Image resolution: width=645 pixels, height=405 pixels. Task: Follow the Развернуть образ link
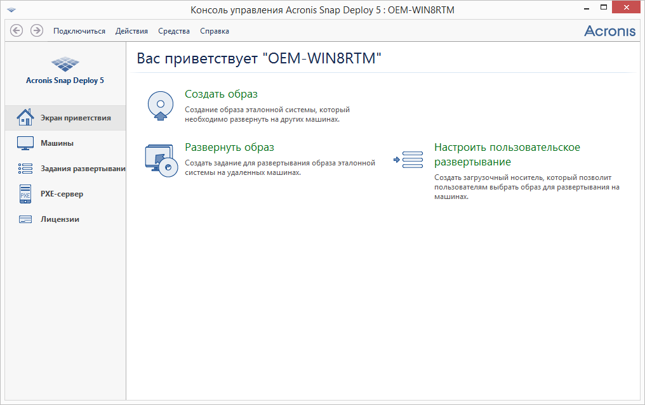(x=230, y=148)
